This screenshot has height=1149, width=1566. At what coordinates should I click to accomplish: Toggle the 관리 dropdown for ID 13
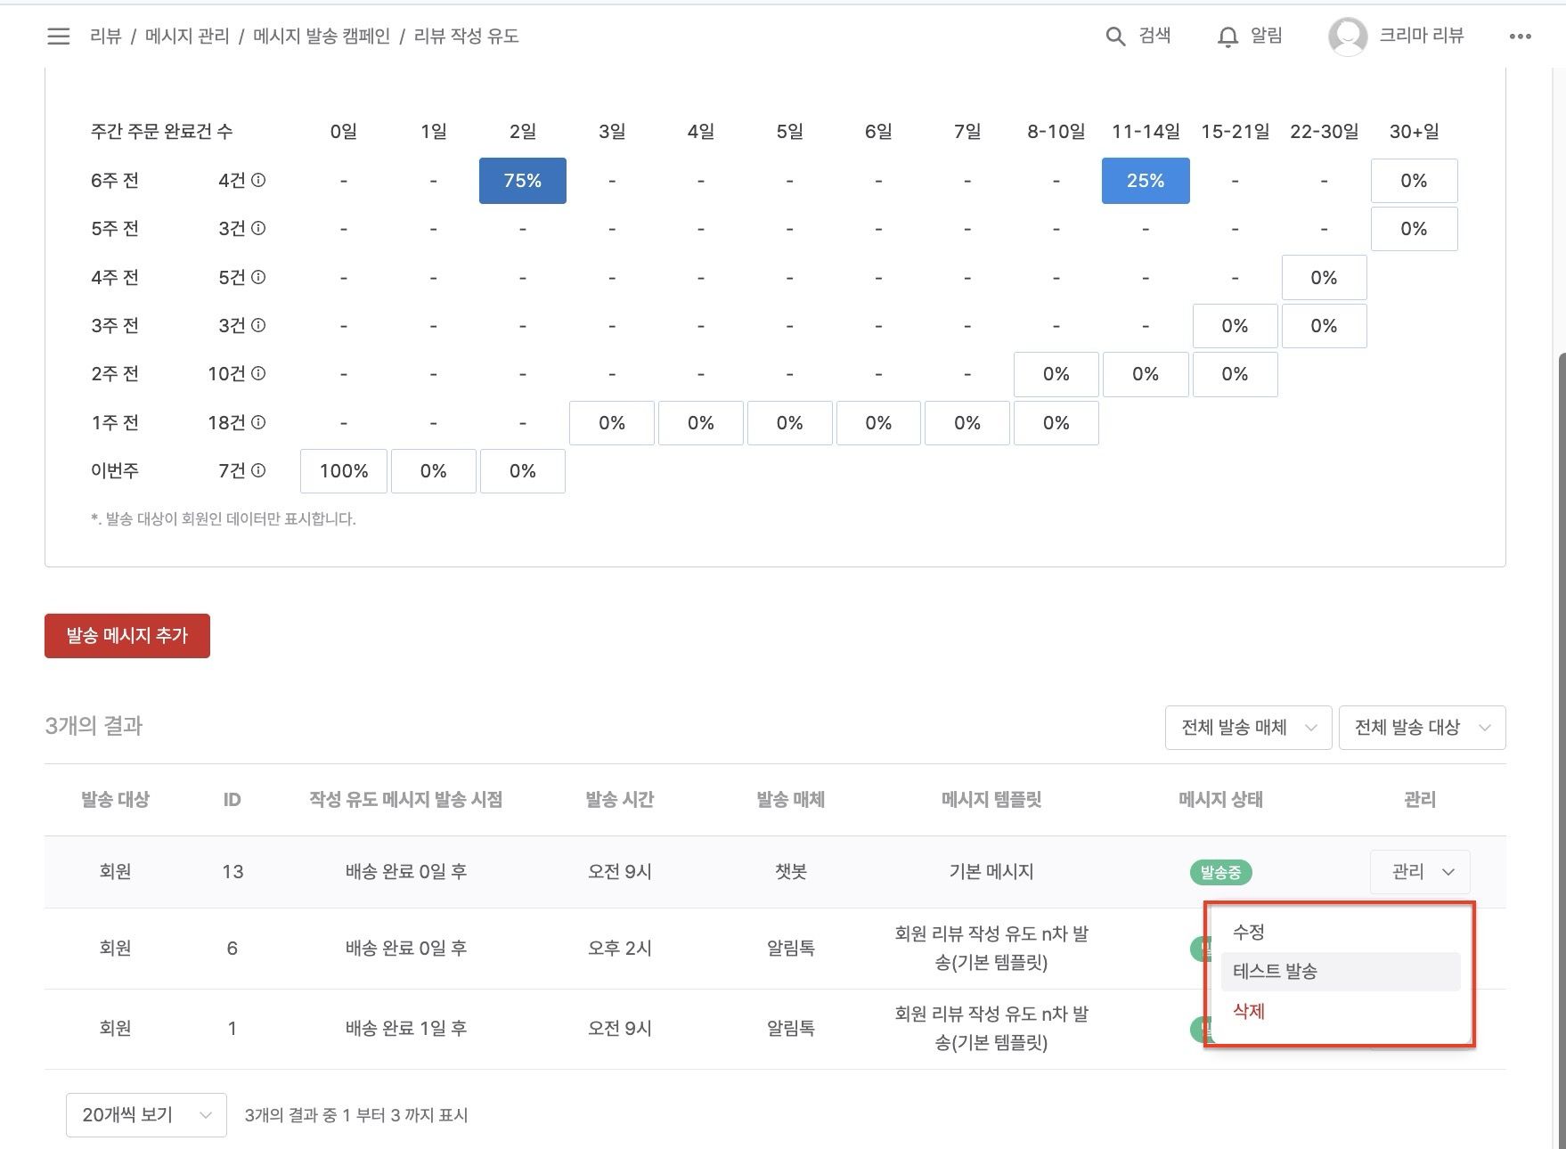coord(1420,872)
